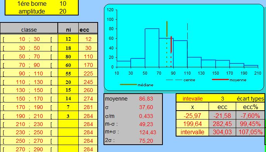Click the red 'intevalle' header label
The height and width of the screenshot is (152, 266).
point(193,99)
